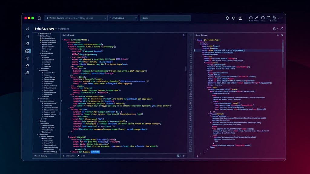Click the text input field in the title bar
Viewport: 310px width, 174px height.
[165, 18]
